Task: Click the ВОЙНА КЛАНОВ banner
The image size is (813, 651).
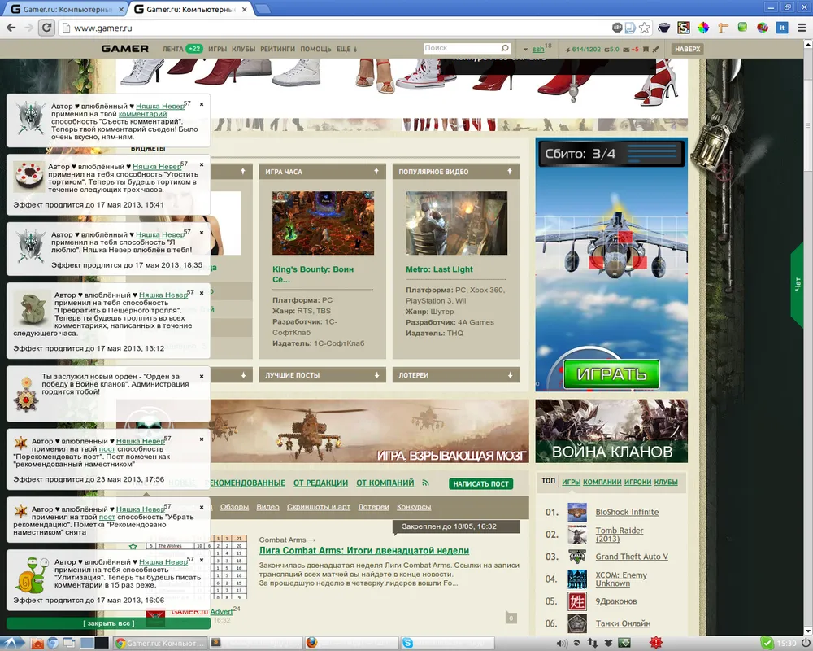Action: pos(611,431)
